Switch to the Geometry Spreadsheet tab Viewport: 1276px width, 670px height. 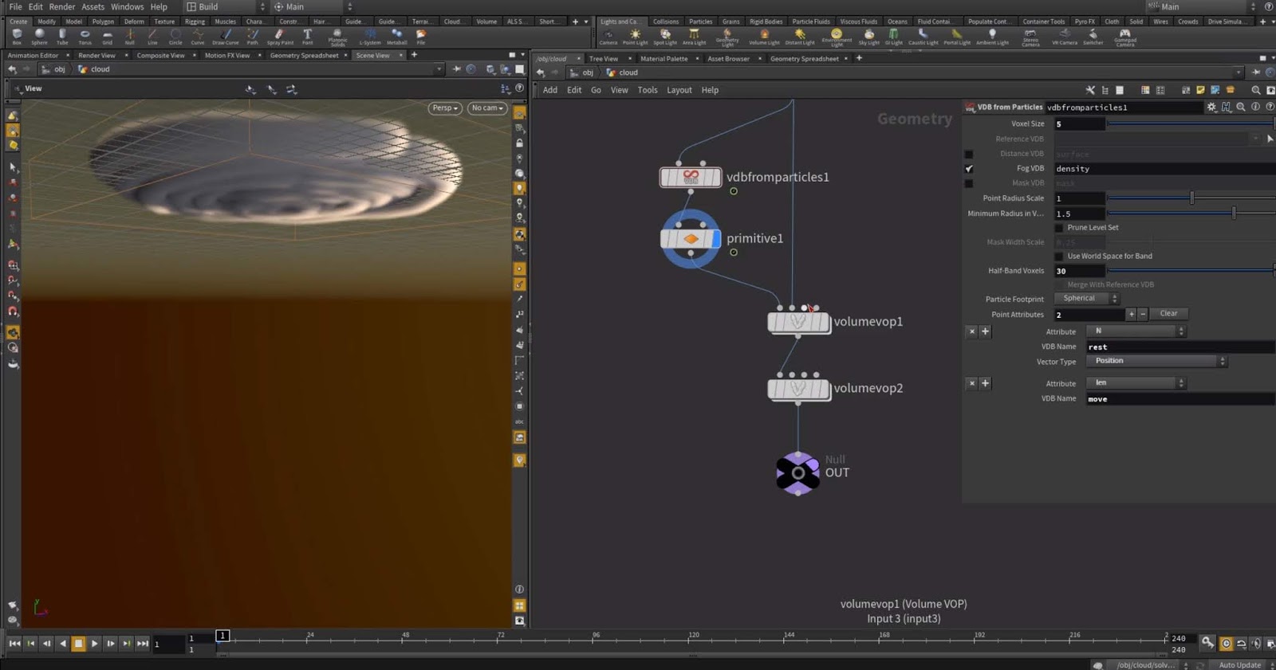pyautogui.click(x=304, y=56)
